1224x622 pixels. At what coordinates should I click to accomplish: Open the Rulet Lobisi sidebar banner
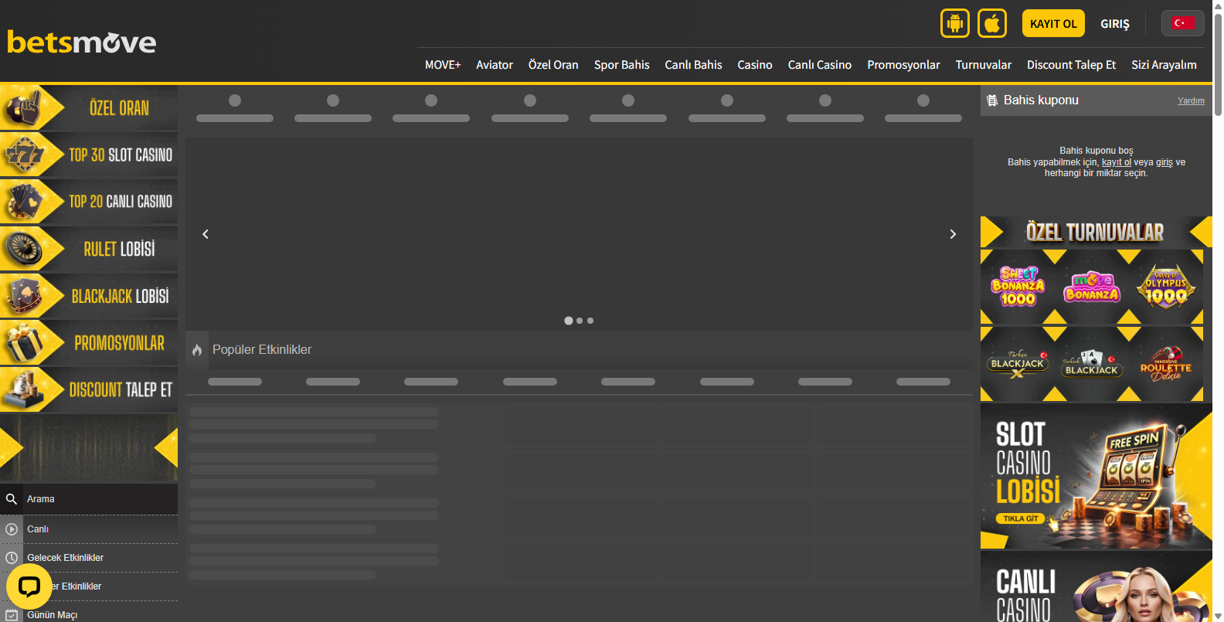89,249
